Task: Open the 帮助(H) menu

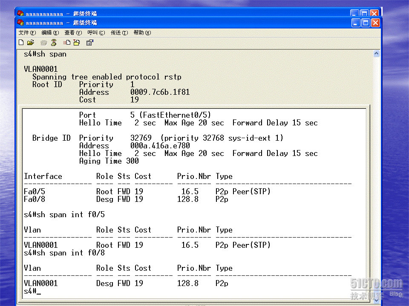Action: (142, 33)
